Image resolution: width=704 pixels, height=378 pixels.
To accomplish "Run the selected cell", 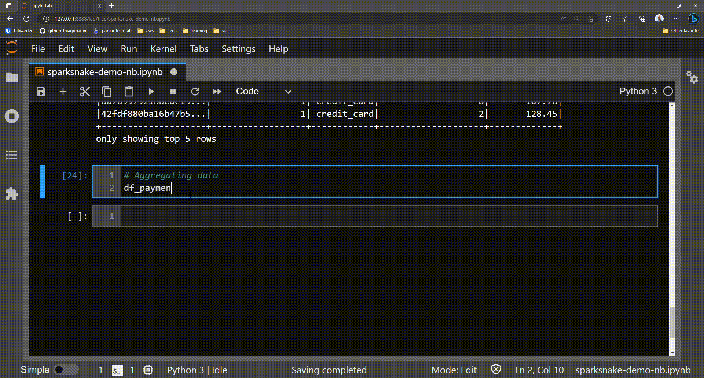I will 151,92.
